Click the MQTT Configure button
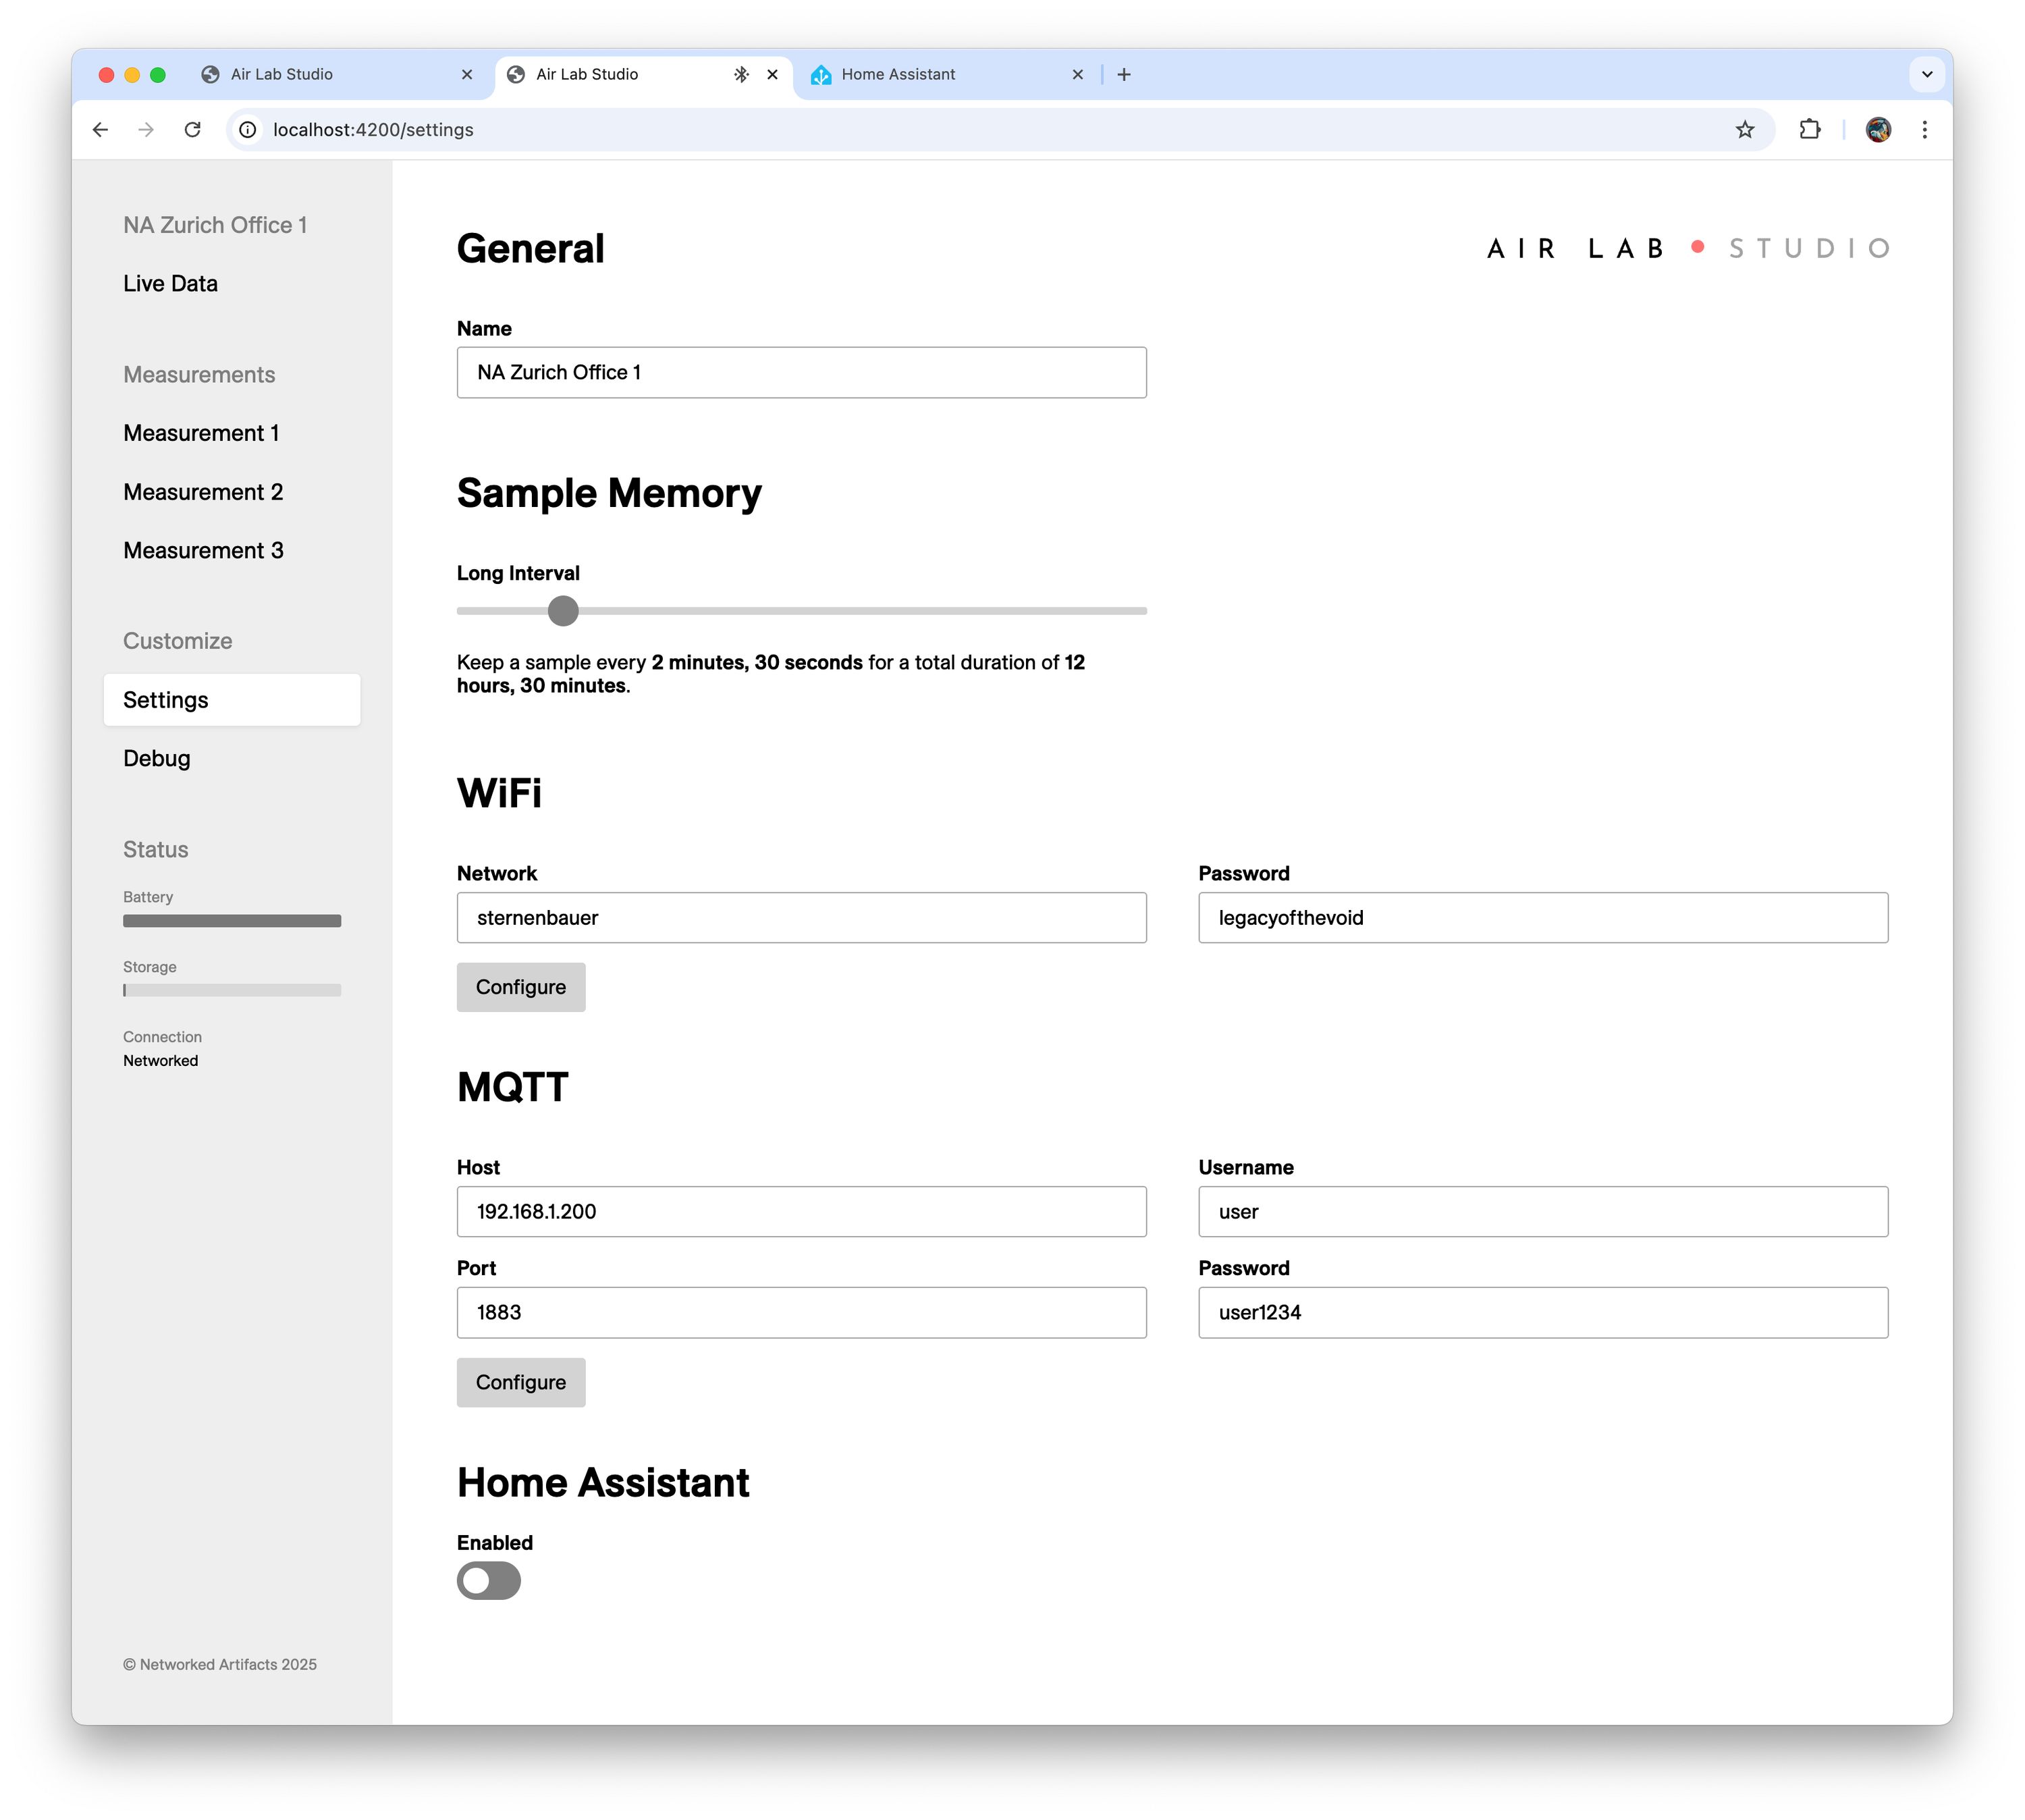The height and width of the screenshot is (1820, 2025). point(520,1382)
